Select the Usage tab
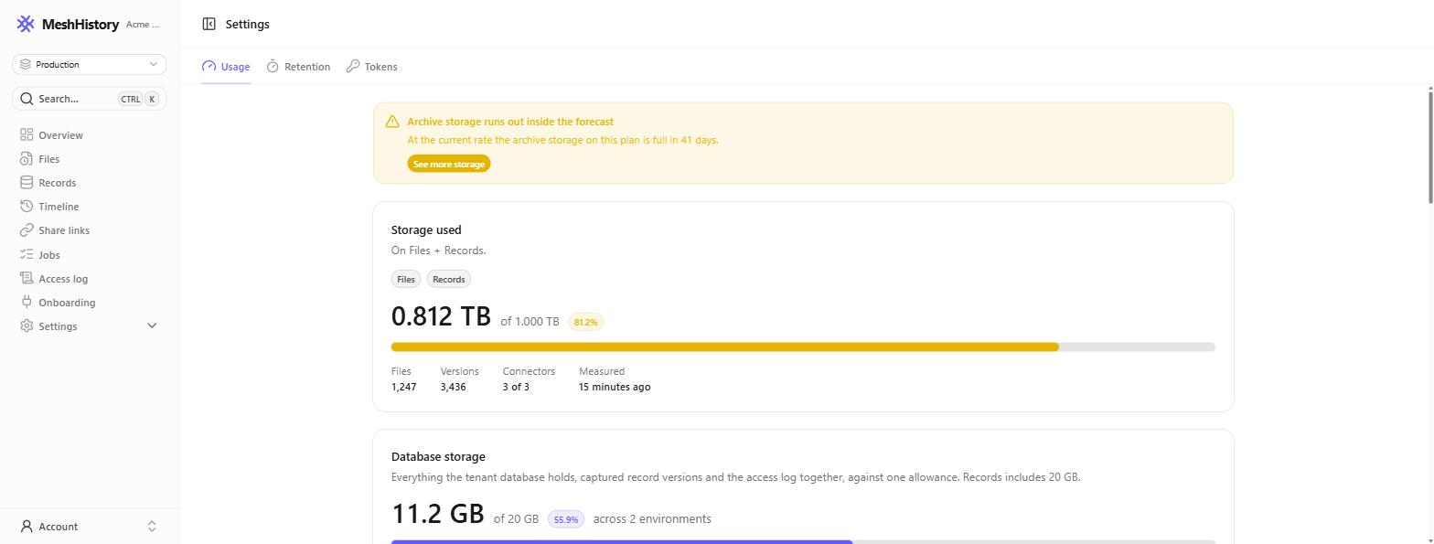 coord(226,67)
